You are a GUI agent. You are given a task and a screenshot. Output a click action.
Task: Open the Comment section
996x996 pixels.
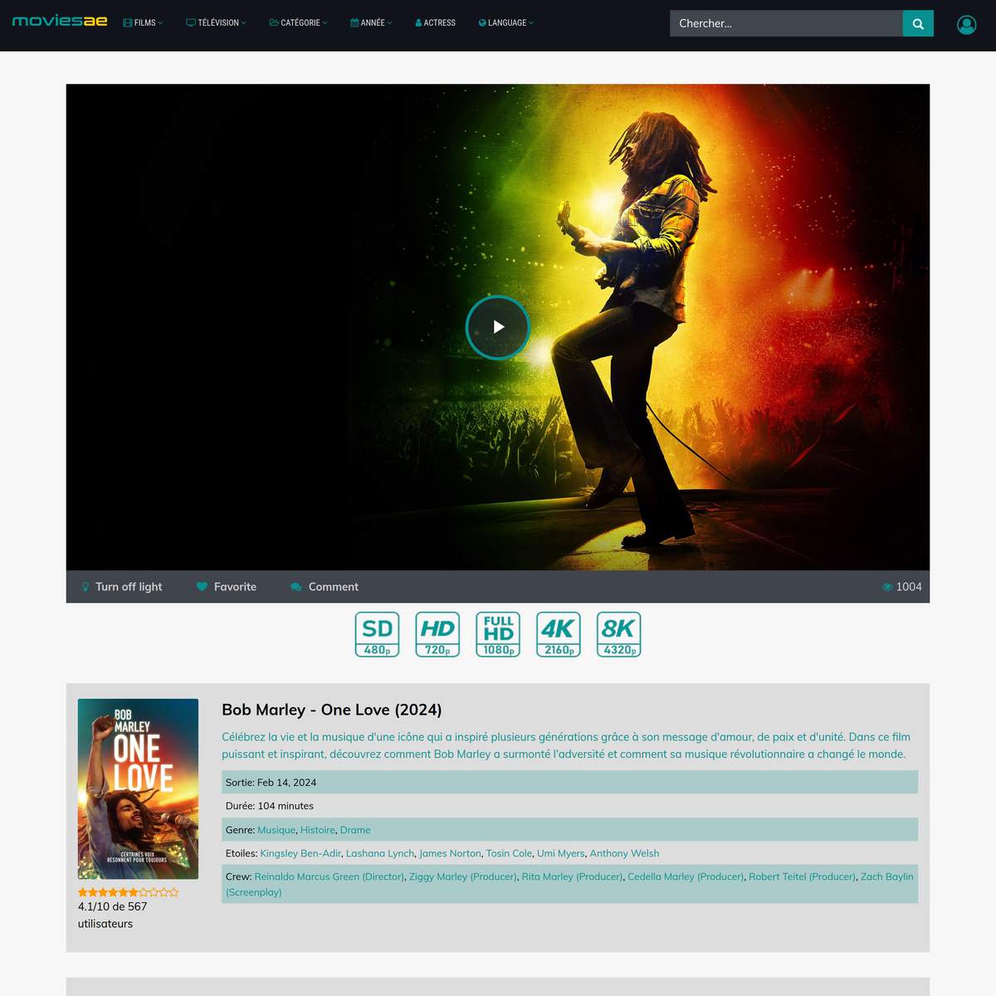pos(325,587)
